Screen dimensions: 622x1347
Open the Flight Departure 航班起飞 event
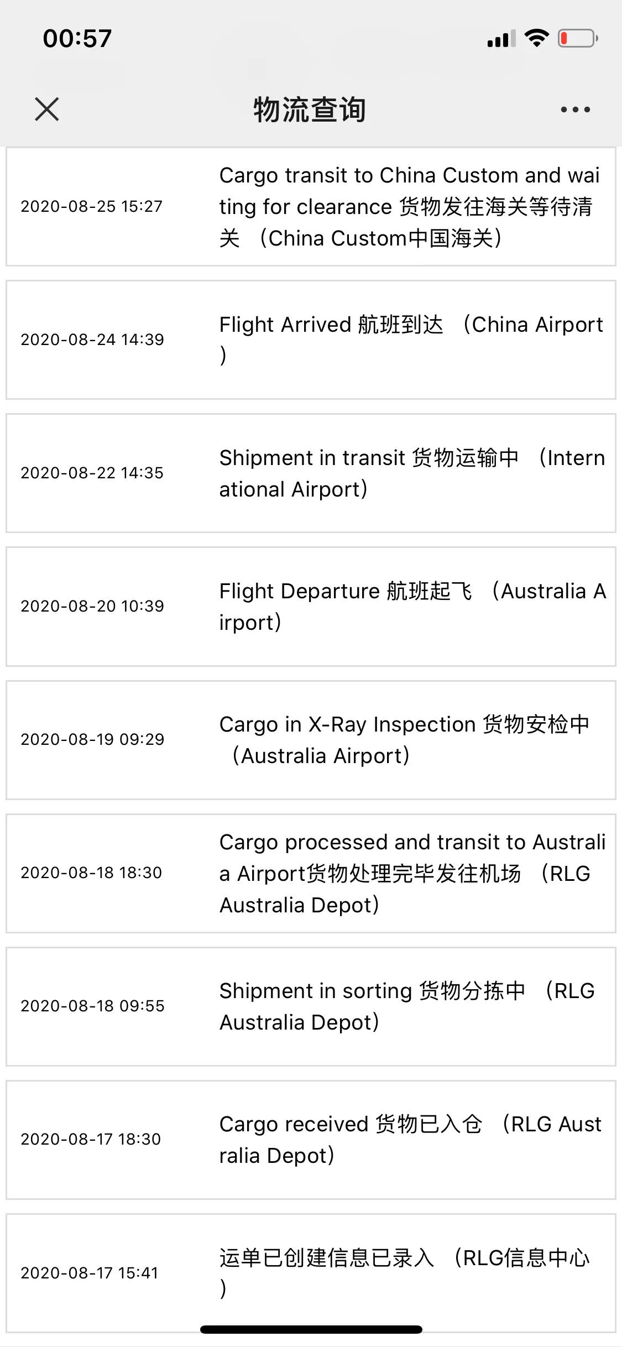pyautogui.click(x=311, y=605)
